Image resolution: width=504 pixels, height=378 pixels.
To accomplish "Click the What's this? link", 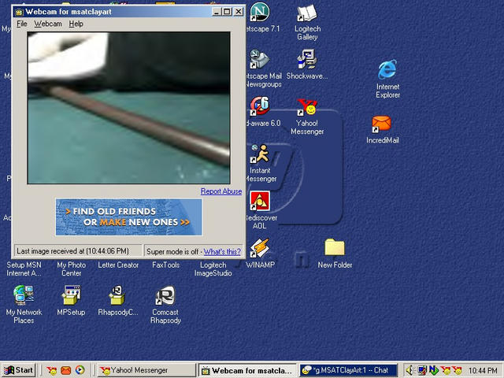I will 222,252.
